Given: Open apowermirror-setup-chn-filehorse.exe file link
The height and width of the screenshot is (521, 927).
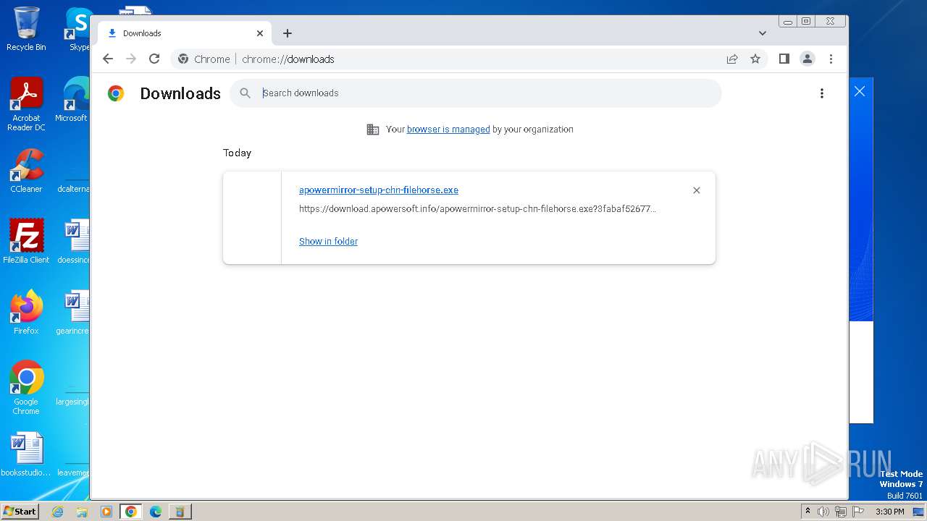Looking at the screenshot, I should 379,190.
